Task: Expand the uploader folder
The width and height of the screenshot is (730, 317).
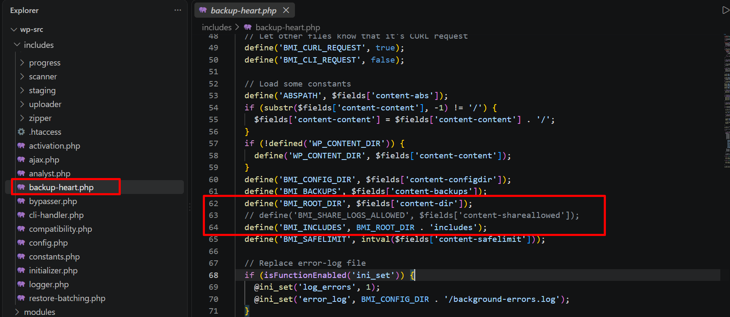Action: coord(22,104)
